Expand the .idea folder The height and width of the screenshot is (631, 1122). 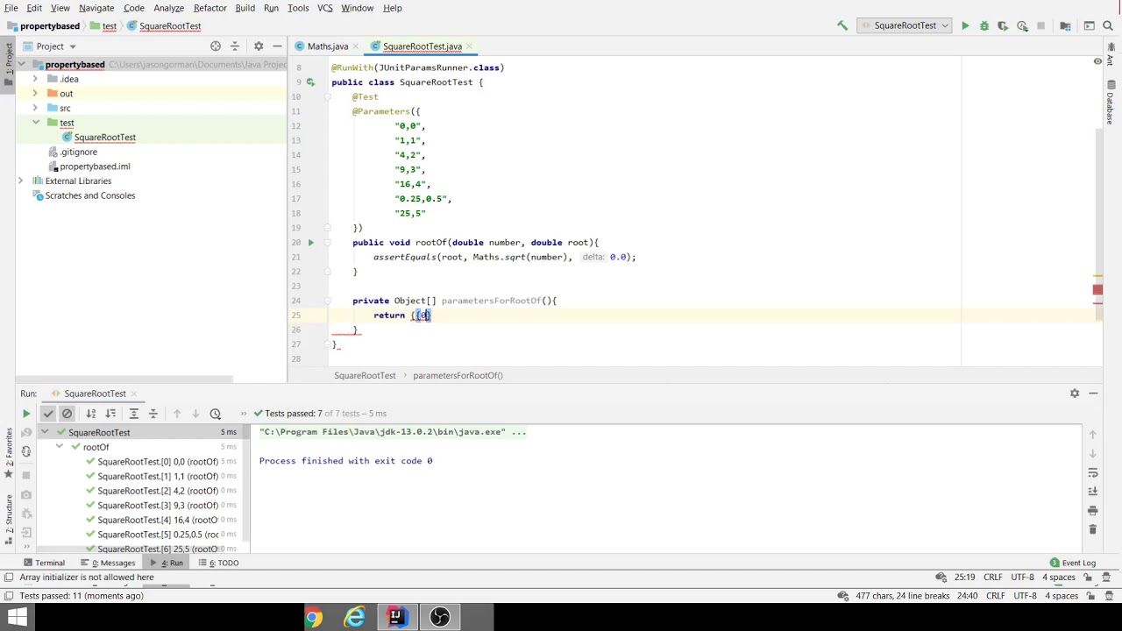34,79
